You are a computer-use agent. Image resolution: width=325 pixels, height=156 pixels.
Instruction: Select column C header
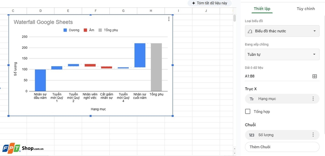(x=13, y=11)
